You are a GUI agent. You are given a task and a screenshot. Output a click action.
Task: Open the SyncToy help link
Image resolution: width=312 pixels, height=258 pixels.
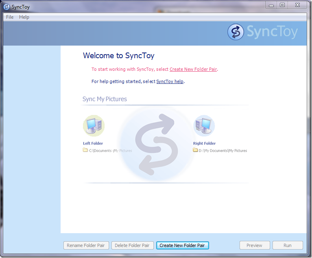(x=170, y=81)
